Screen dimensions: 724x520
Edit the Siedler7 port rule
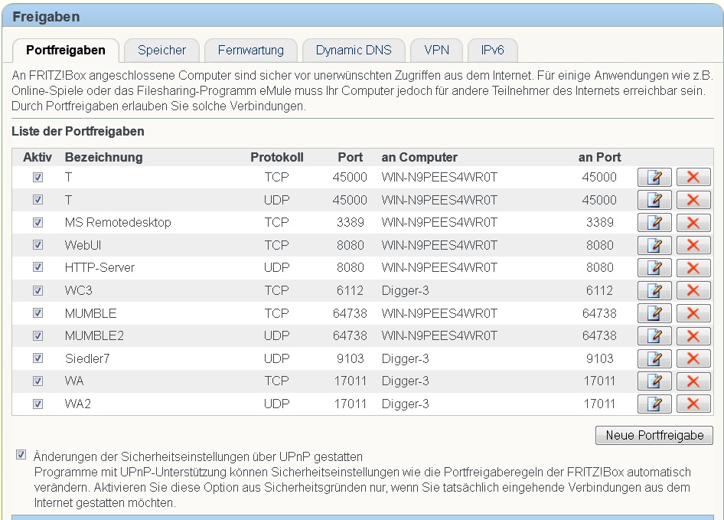point(654,358)
